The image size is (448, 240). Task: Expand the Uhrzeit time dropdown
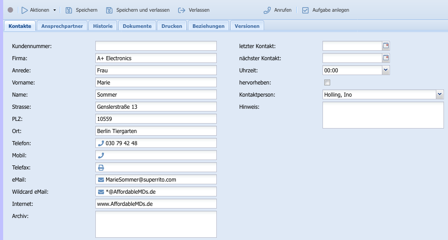coord(385,70)
